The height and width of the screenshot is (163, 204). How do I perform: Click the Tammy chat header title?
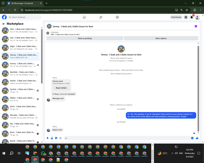pos(73,26)
